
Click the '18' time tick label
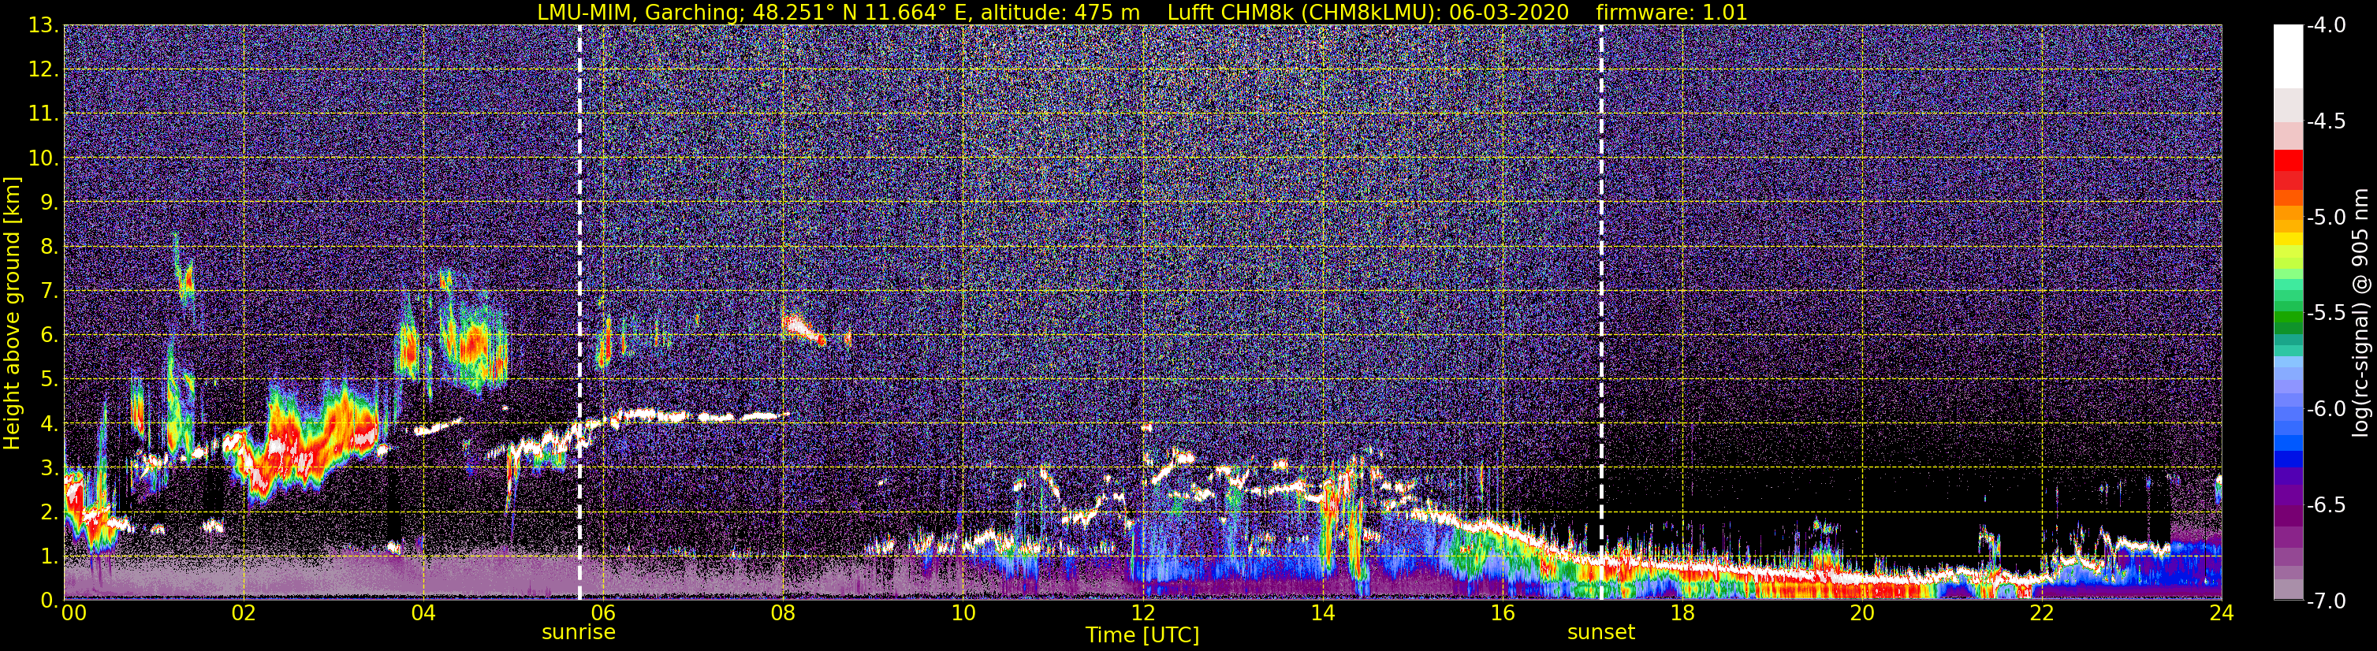pos(1682,613)
